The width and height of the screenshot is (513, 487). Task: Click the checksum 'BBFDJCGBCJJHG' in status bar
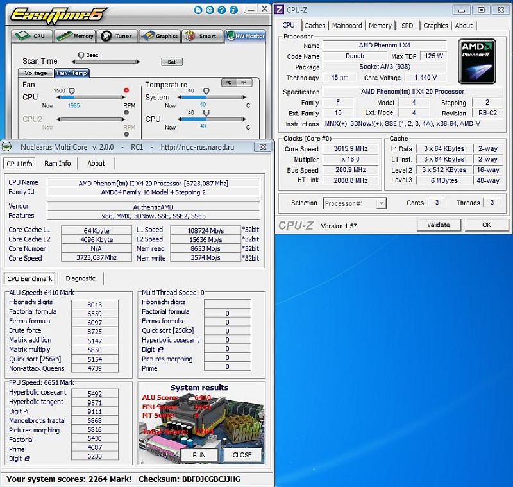[211, 479]
